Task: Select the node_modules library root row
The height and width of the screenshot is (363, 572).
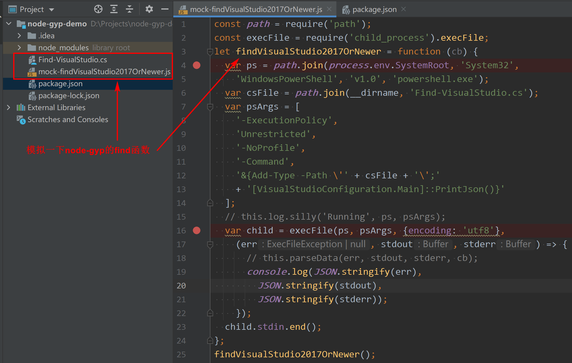Action: click(x=88, y=48)
